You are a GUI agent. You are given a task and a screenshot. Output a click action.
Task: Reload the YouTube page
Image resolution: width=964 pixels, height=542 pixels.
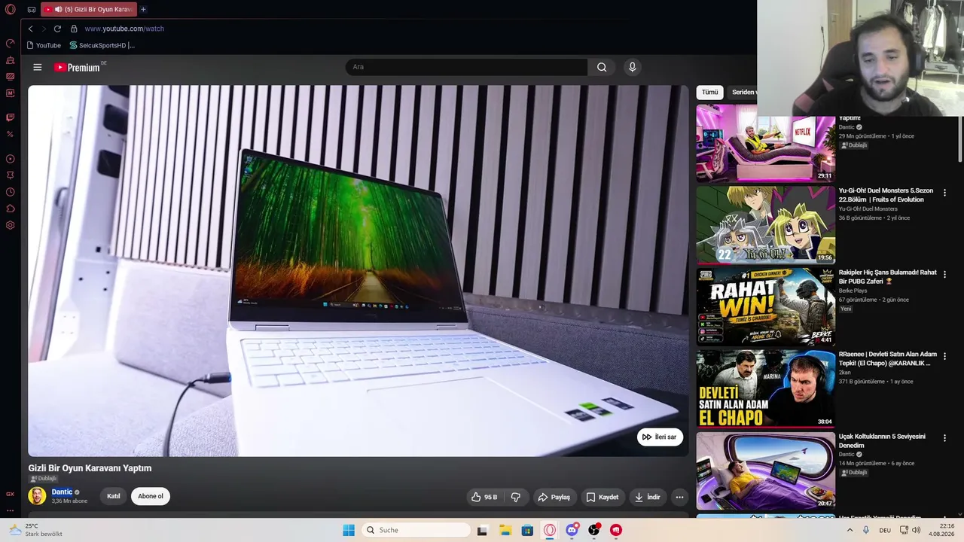point(57,29)
